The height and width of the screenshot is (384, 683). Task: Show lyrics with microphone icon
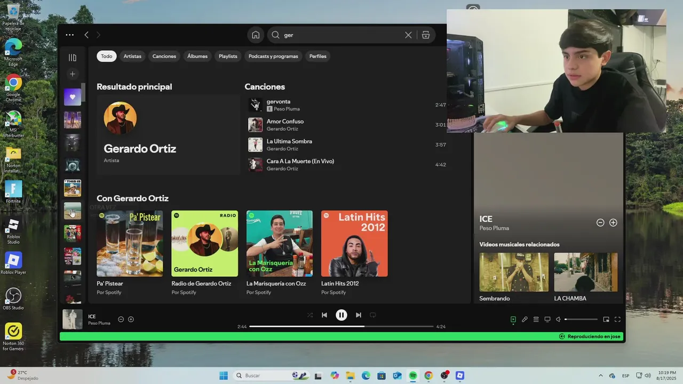coord(525,319)
